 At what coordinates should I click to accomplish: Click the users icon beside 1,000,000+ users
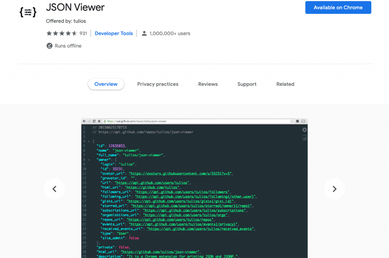[x=144, y=33]
